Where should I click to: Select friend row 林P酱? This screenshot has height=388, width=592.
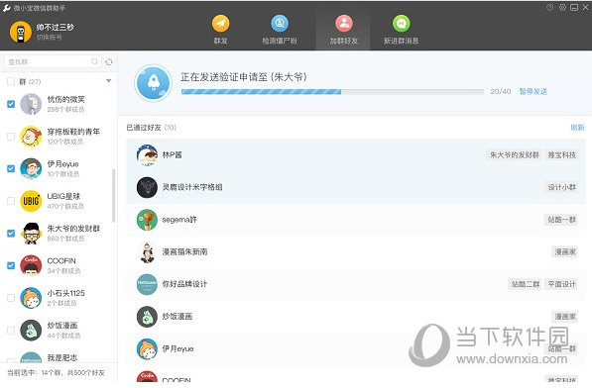[x=356, y=154]
